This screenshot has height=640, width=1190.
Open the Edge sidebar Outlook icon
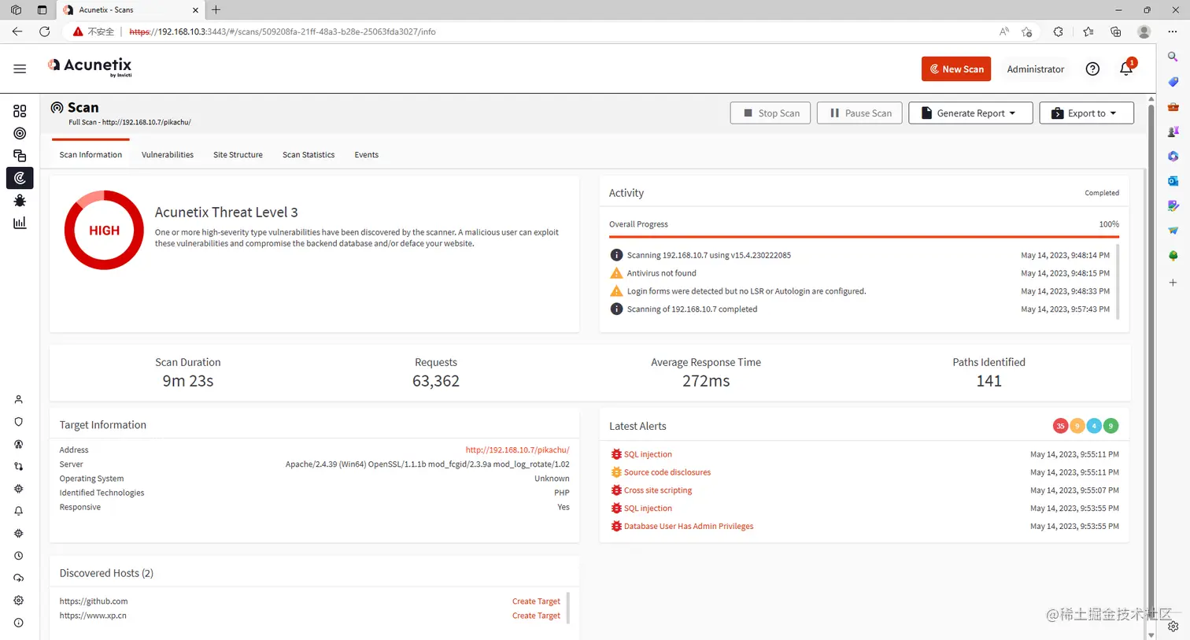1173,181
